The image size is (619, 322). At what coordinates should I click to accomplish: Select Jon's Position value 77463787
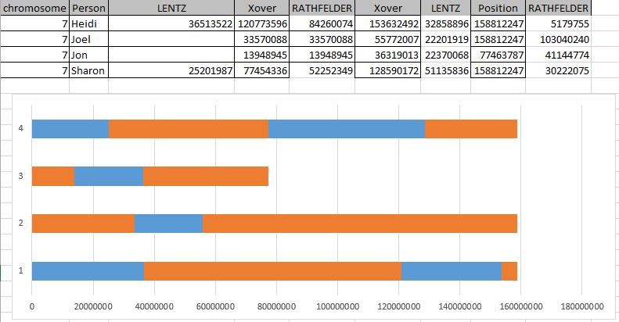click(498, 55)
